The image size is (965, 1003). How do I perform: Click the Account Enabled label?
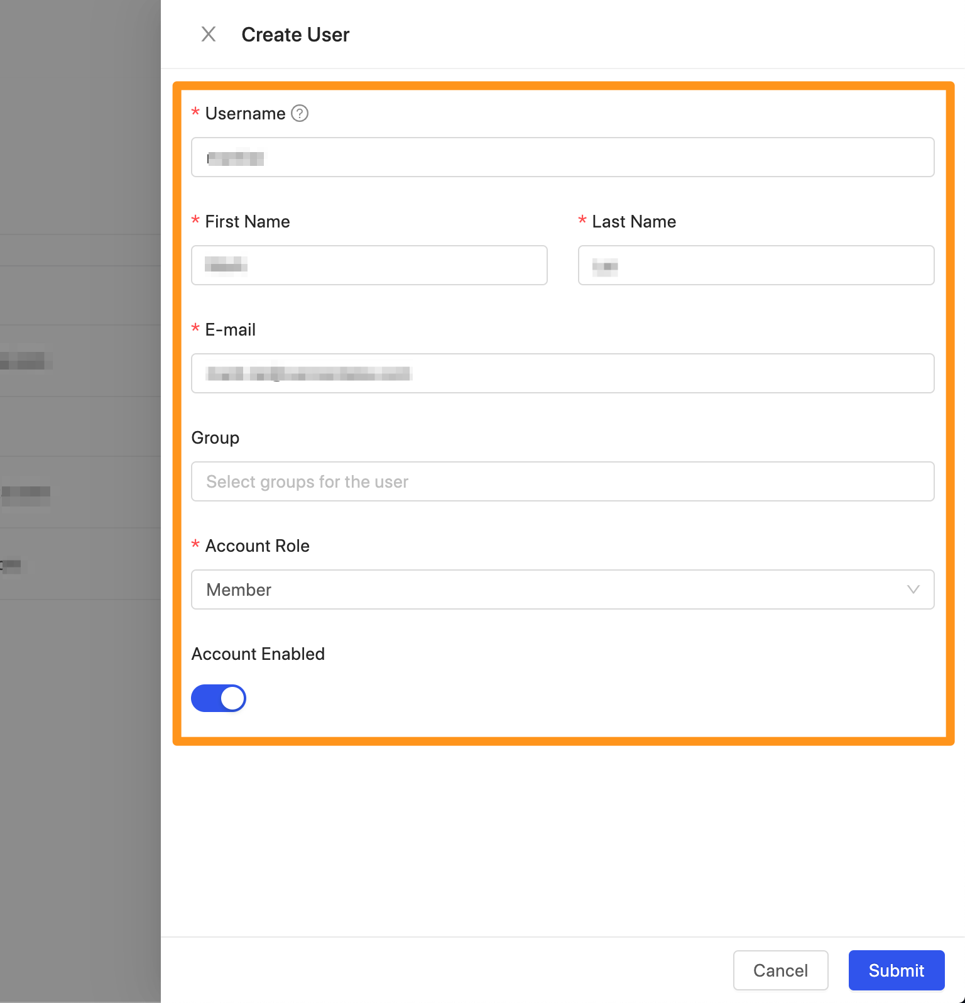click(258, 654)
